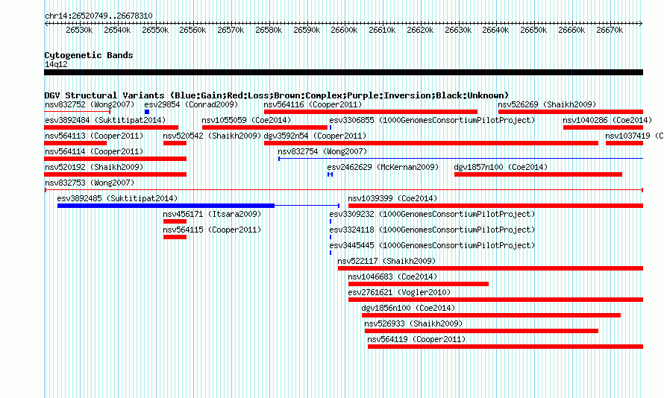Click nsv526933 (Shaikh2009) variant label
The height and width of the screenshot is (398, 664).
(413, 323)
